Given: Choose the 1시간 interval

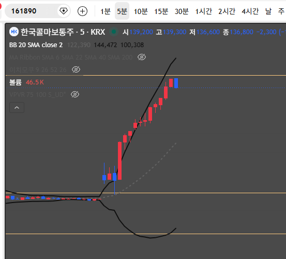Looking at the screenshot, I should tap(203, 11).
